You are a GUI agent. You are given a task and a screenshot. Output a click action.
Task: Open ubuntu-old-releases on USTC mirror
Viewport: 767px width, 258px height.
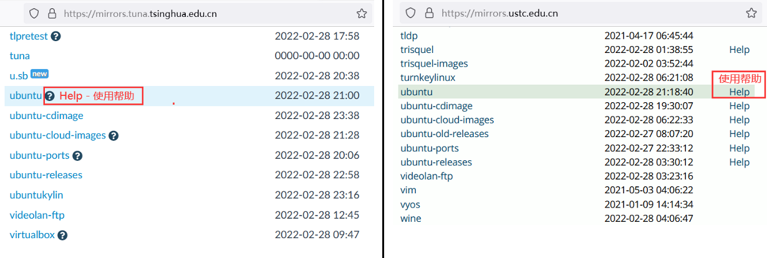(444, 134)
